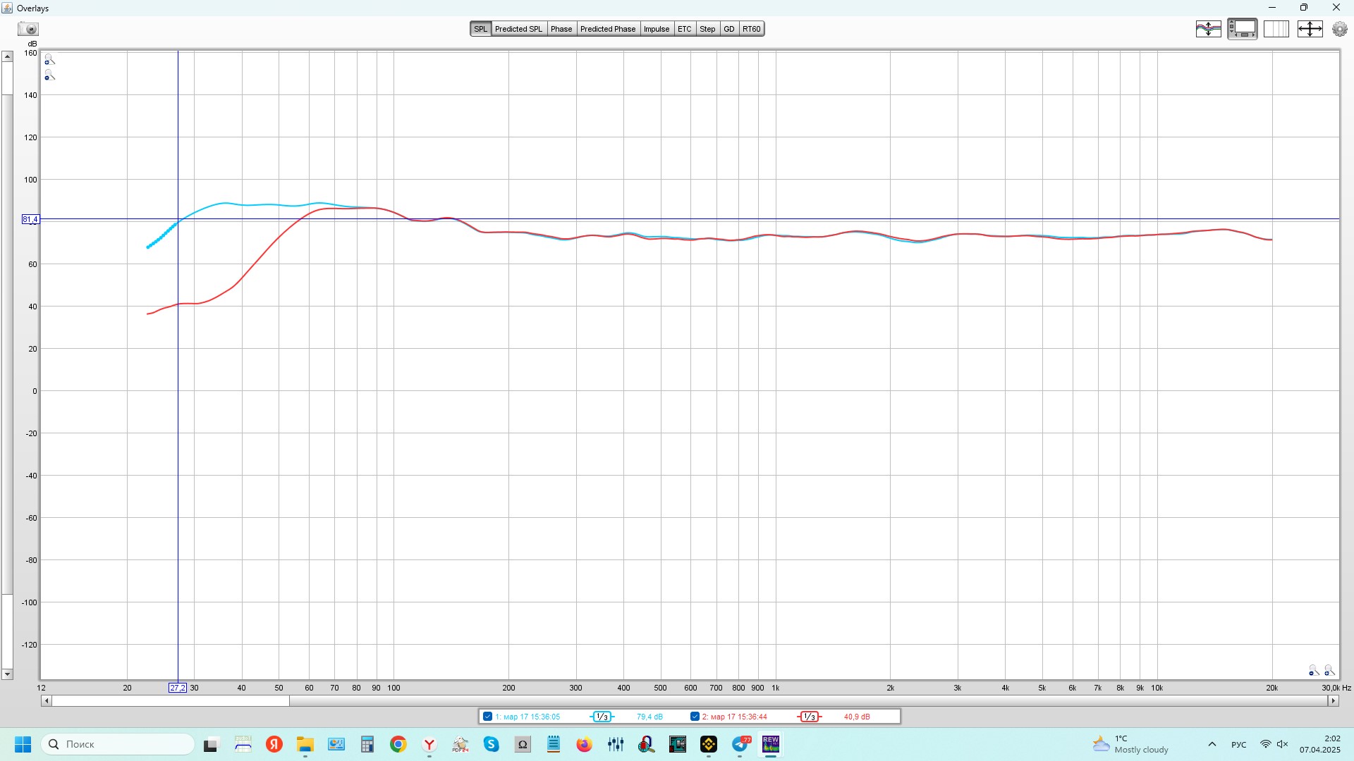Uncheck trace 1 мар 17 15:36:05
This screenshot has width=1354, height=761.
coord(487,717)
